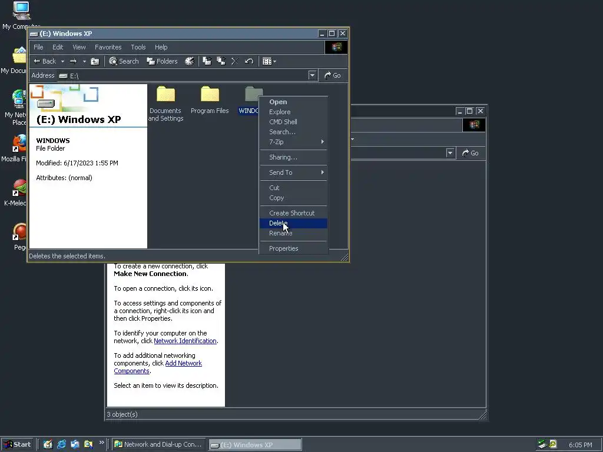This screenshot has height=452, width=603.
Task: Choose Open from the context menu
Action: pos(293,102)
